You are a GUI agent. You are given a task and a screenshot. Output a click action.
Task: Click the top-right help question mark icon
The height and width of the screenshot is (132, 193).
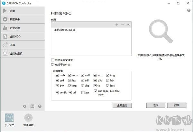[189, 11]
